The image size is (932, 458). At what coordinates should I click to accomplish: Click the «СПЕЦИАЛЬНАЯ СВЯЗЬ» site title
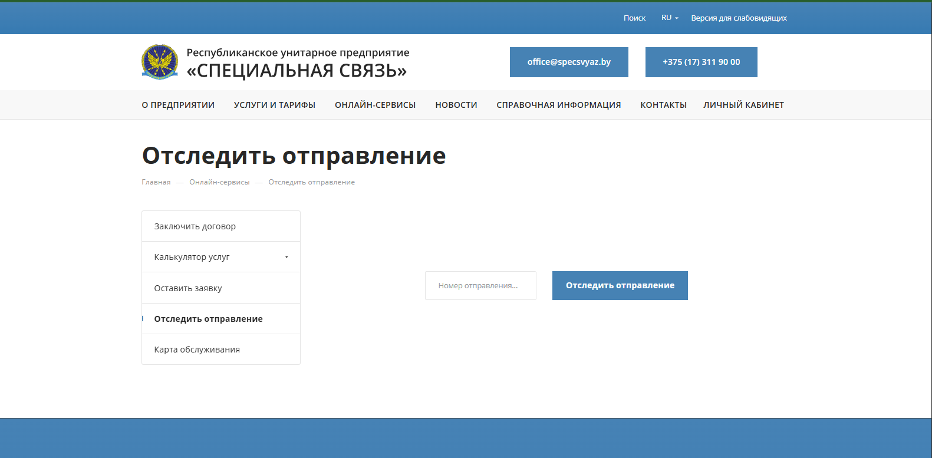pos(297,71)
